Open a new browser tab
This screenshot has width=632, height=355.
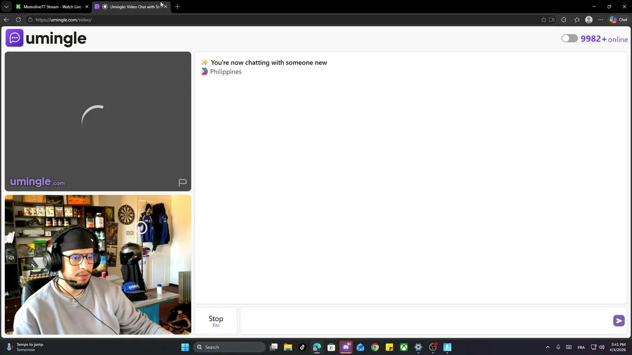pos(177,6)
